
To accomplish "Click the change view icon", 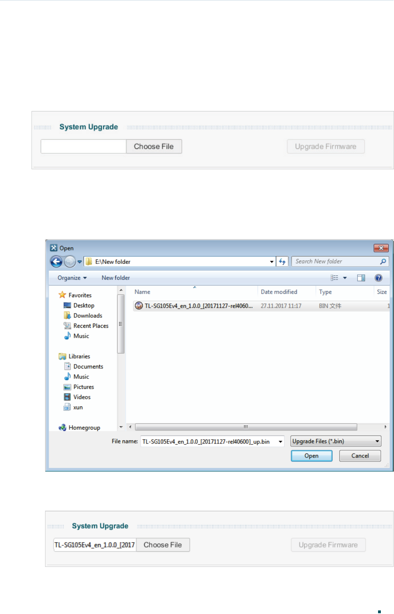I will pyautogui.click(x=334, y=278).
